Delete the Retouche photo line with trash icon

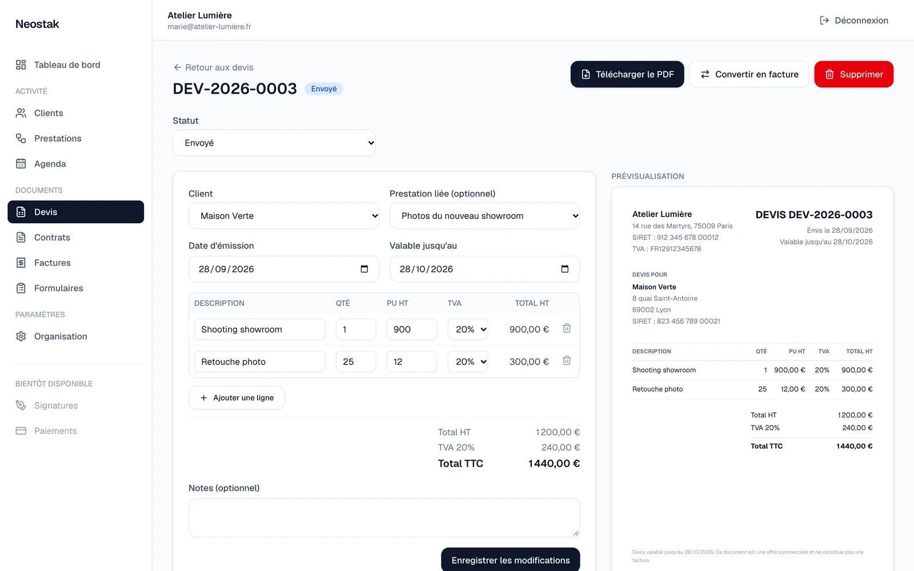click(x=567, y=360)
